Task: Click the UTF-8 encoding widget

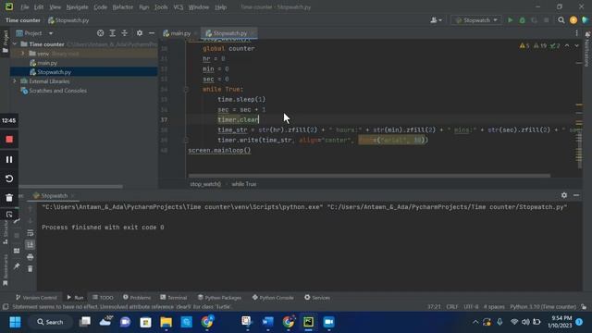Action: tap(471, 307)
